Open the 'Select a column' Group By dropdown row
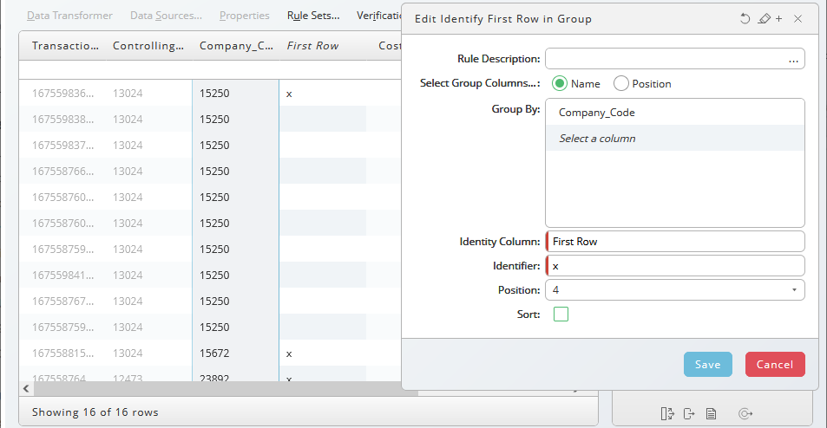827x428 pixels. pos(674,139)
